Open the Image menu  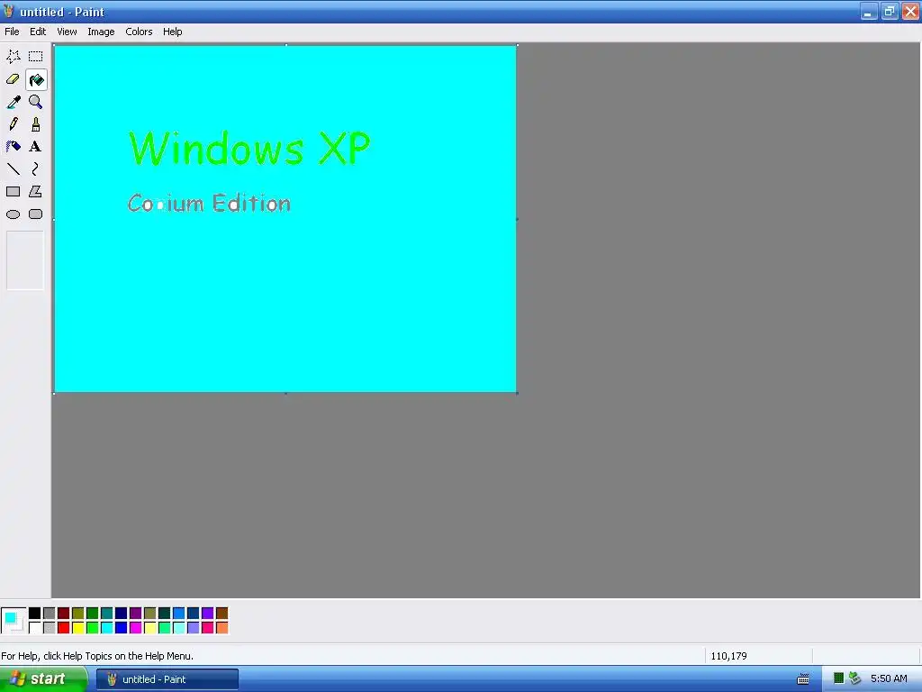(x=101, y=32)
